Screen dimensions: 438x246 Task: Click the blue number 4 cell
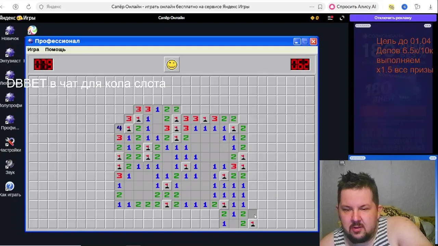(x=119, y=128)
